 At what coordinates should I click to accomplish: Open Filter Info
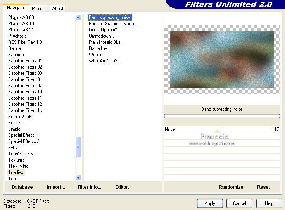pos(90,187)
